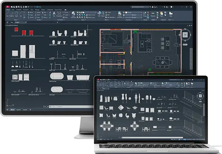Open the object color wheel icon

point(124,13)
